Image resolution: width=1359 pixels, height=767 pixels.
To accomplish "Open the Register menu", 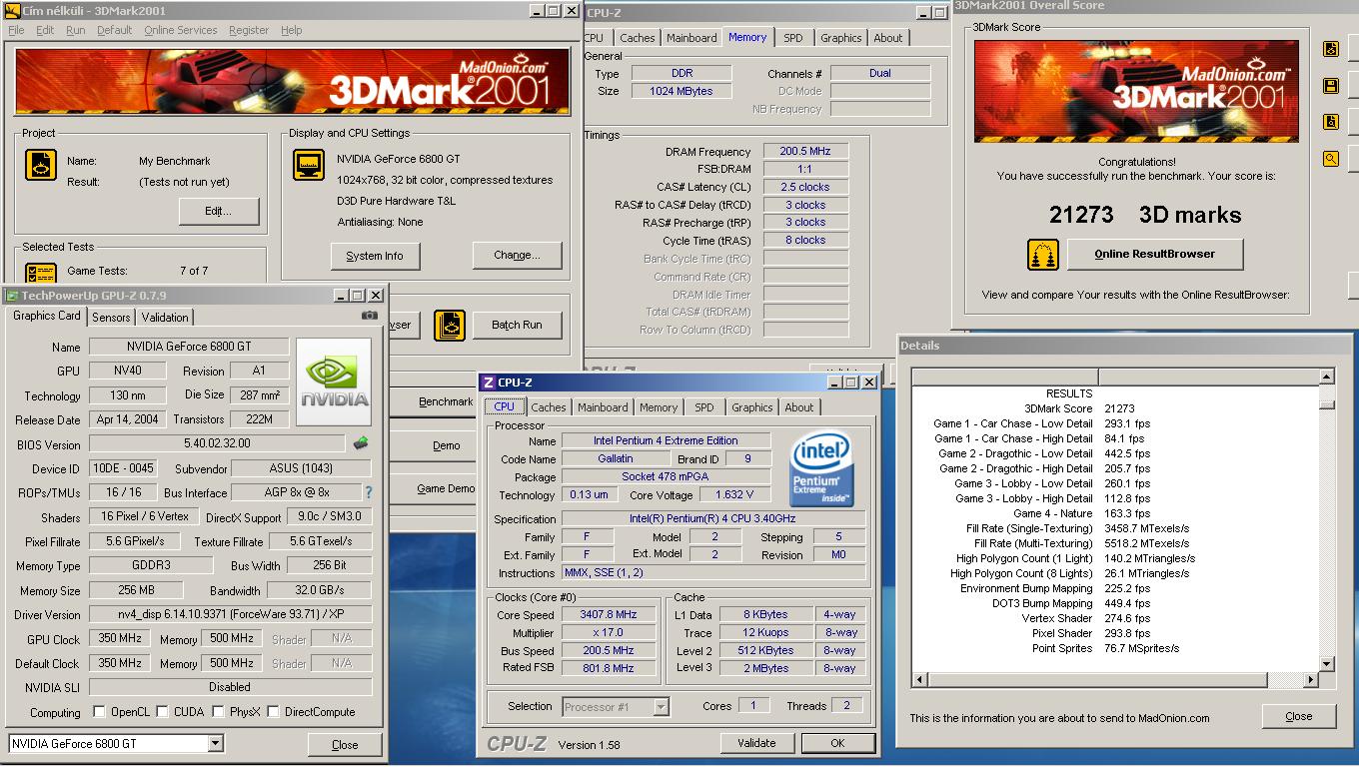I will tap(248, 30).
